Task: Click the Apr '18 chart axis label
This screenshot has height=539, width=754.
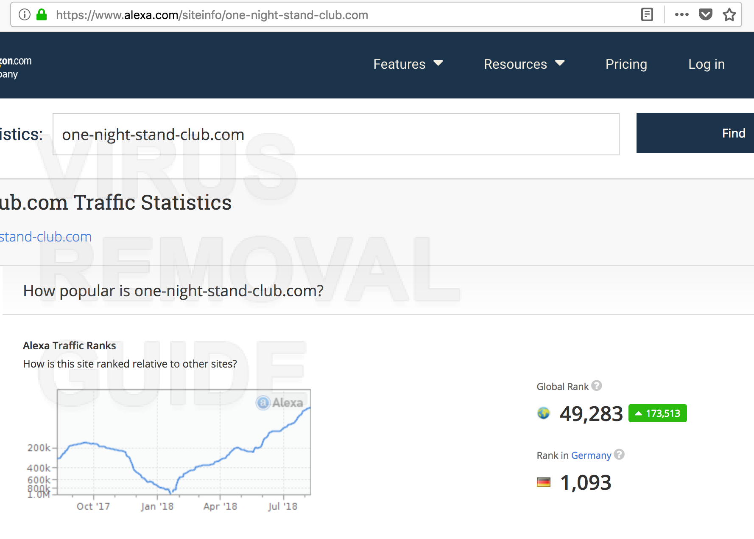Action: tap(220, 506)
